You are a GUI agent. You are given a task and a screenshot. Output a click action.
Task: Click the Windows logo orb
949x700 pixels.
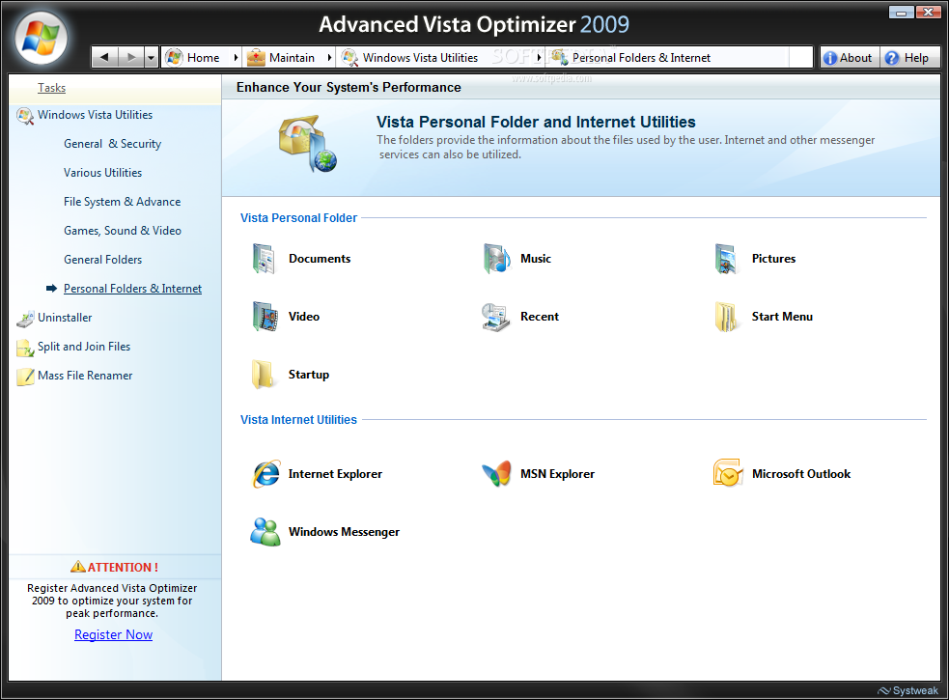point(41,39)
